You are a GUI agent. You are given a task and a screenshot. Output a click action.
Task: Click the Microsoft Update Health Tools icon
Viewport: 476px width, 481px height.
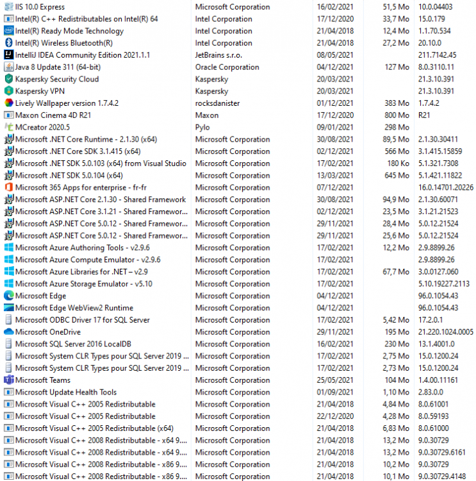[8, 392]
